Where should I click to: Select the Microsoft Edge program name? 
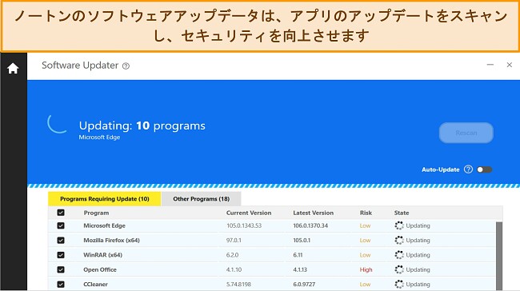pyautogui.click(x=104, y=225)
